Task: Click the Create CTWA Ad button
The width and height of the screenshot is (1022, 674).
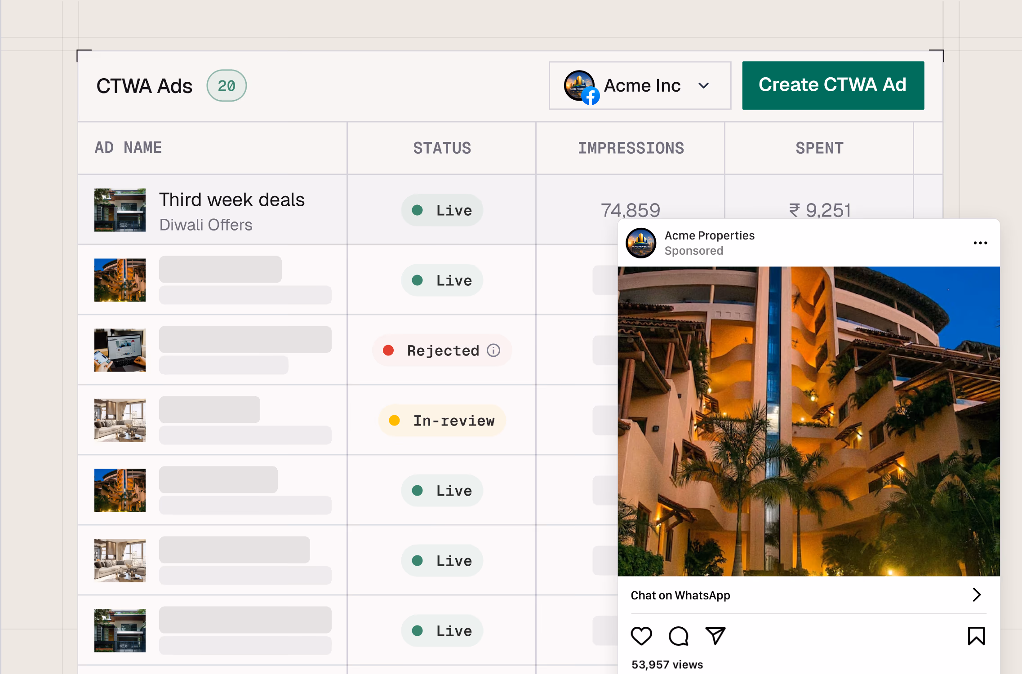Action: [x=833, y=85]
